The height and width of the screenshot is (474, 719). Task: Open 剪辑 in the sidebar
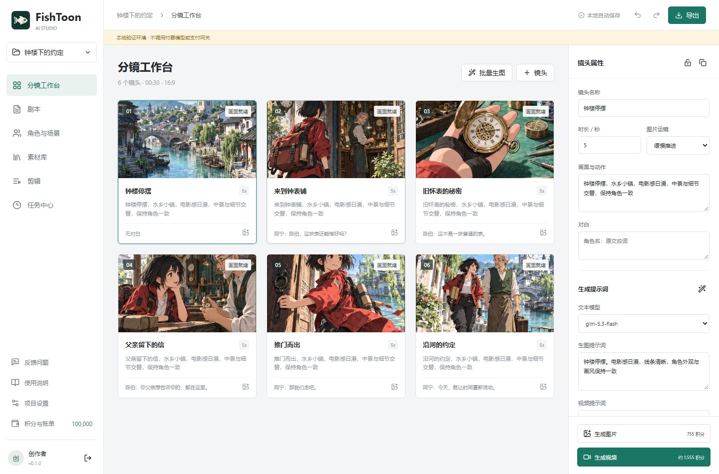pos(51,181)
